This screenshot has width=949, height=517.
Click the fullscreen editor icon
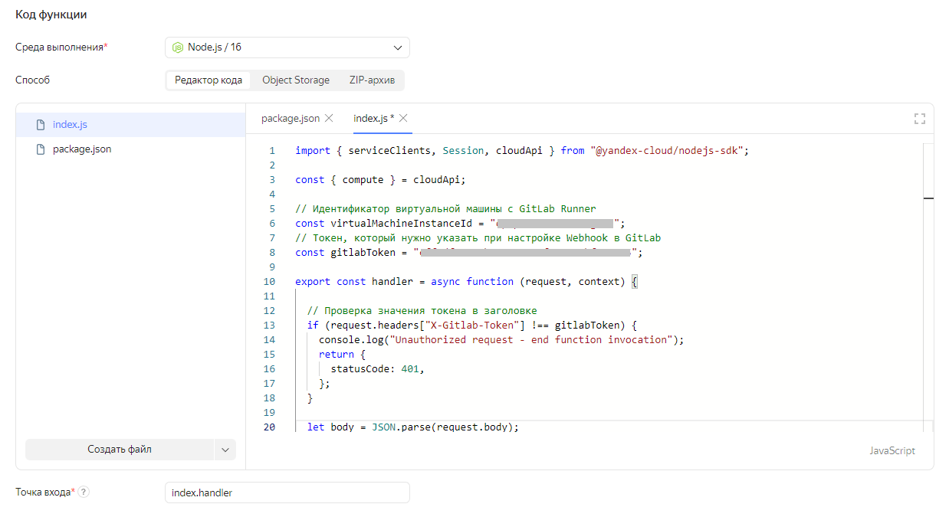pos(919,119)
